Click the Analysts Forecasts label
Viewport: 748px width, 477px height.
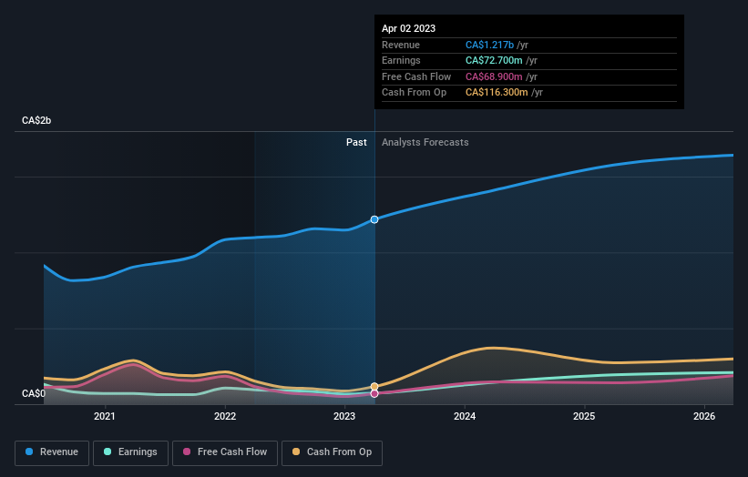point(425,142)
